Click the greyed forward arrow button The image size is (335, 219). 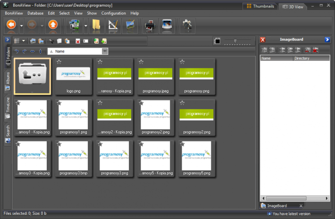[32, 25]
